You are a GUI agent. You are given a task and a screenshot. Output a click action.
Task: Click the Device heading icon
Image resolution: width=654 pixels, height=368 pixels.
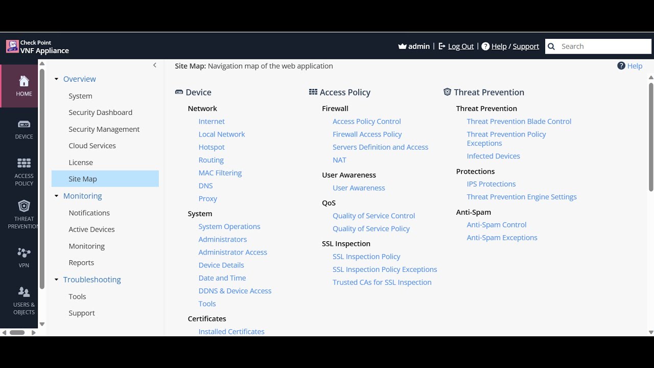pyautogui.click(x=179, y=92)
